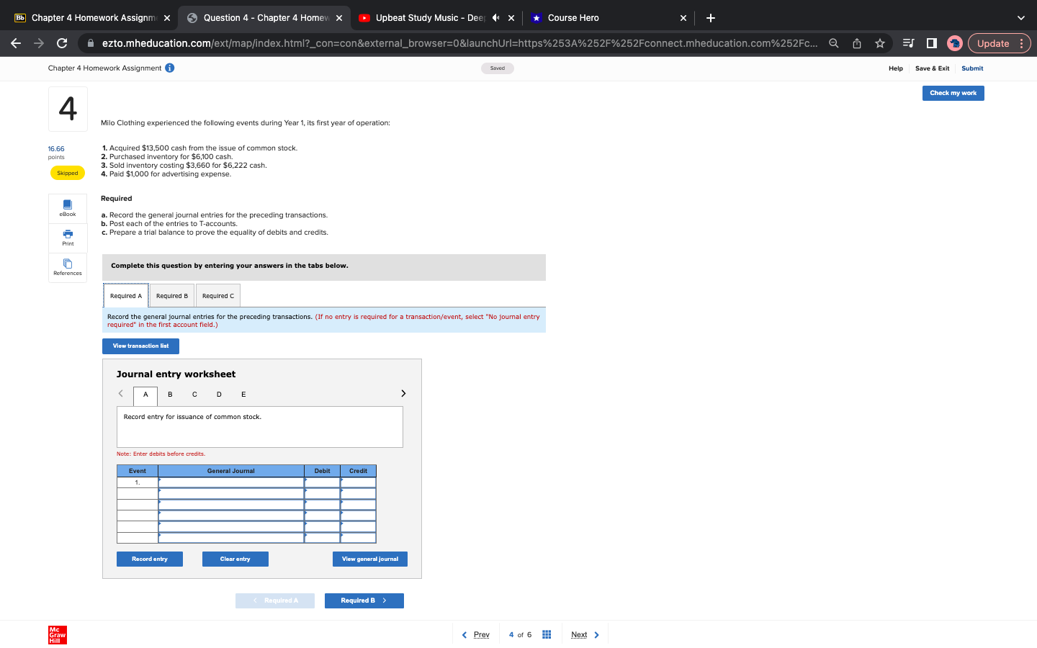Select journal entry tab D

point(219,395)
